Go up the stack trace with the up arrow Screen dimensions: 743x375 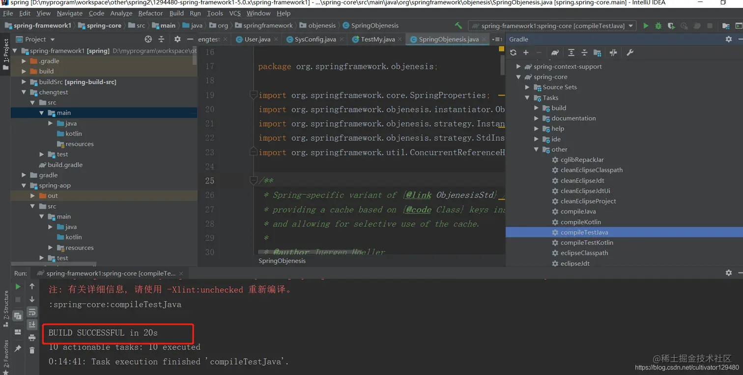[x=32, y=286]
